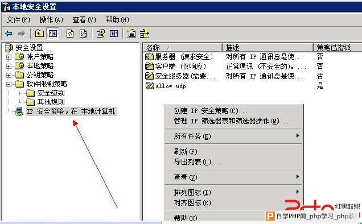Viewport: 362px width, 224px height.
Task: Click the Refresh toolbar icon
Action: (x=70, y=34)
